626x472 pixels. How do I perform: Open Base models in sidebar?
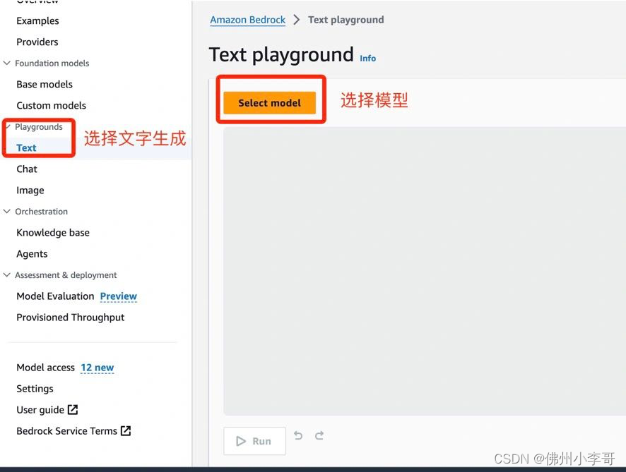click(x=45, y=84)
